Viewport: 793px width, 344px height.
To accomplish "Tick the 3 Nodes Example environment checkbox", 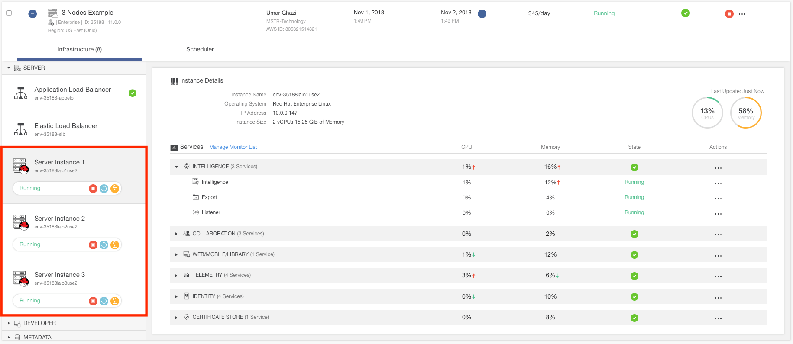I will [9, 13].
